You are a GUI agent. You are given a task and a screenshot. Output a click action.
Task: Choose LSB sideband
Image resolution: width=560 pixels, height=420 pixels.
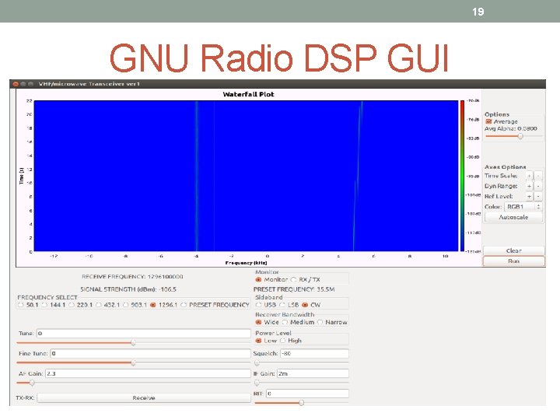282,305
